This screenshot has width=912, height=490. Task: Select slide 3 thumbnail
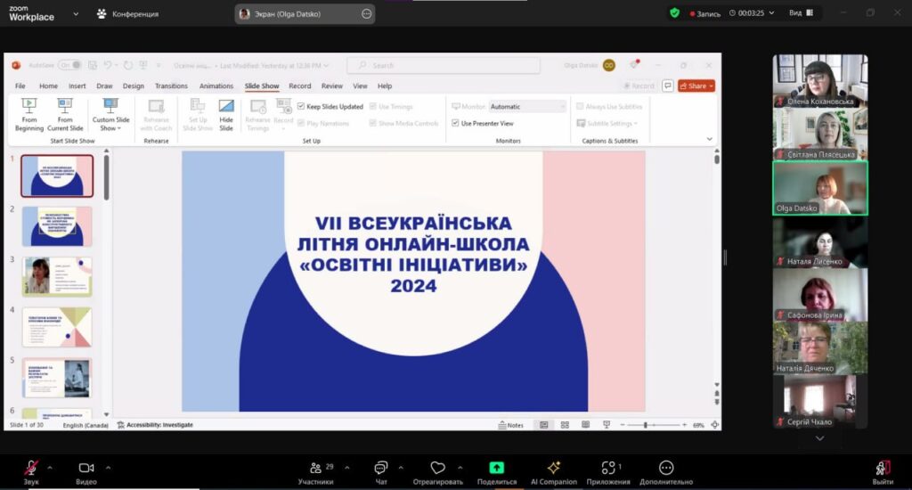point(57,277)
